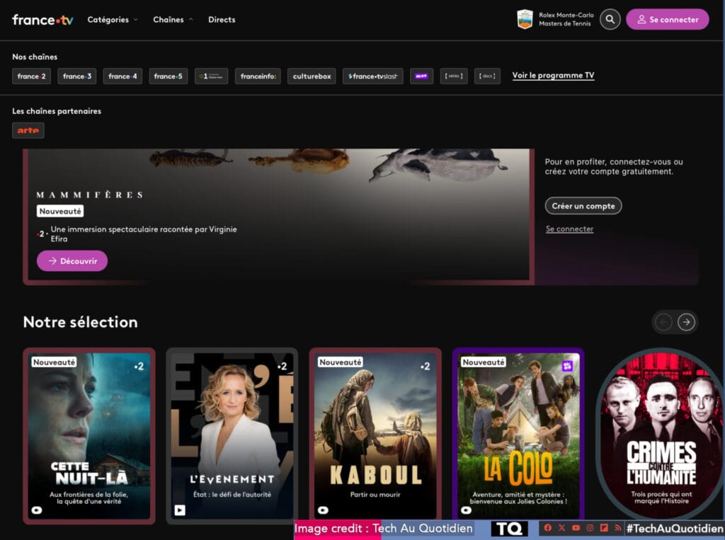Click the Les chaînes partenaires label

pyautogui.click(x=57, y=111)
